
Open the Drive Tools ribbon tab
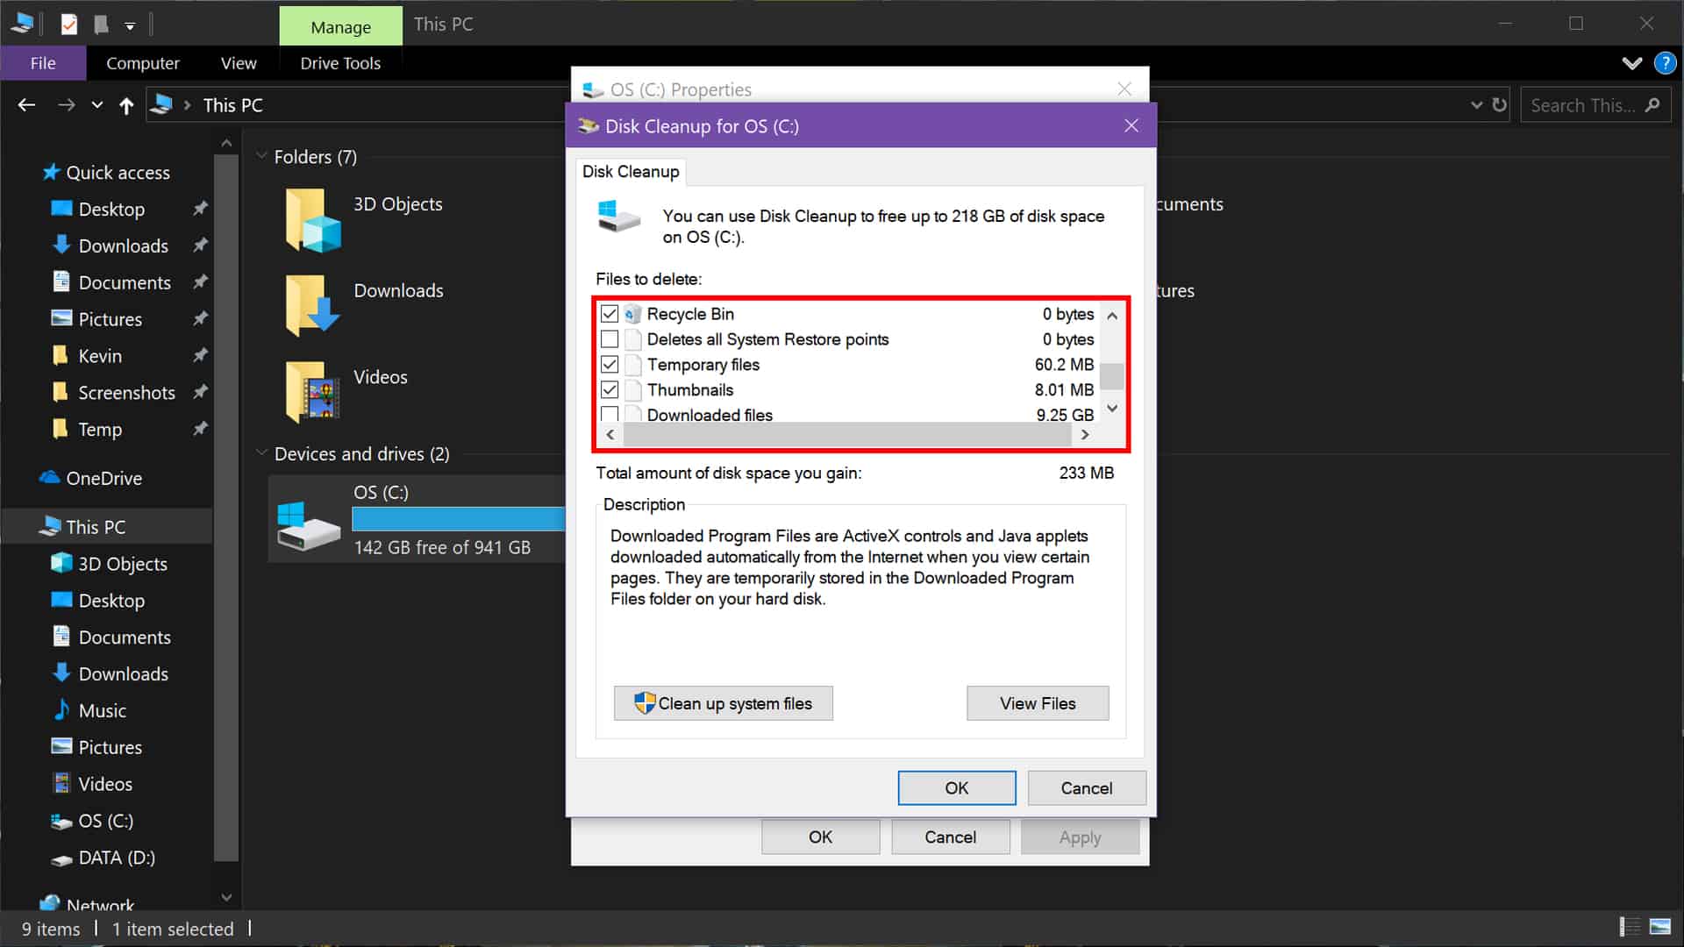pos(340,63)
